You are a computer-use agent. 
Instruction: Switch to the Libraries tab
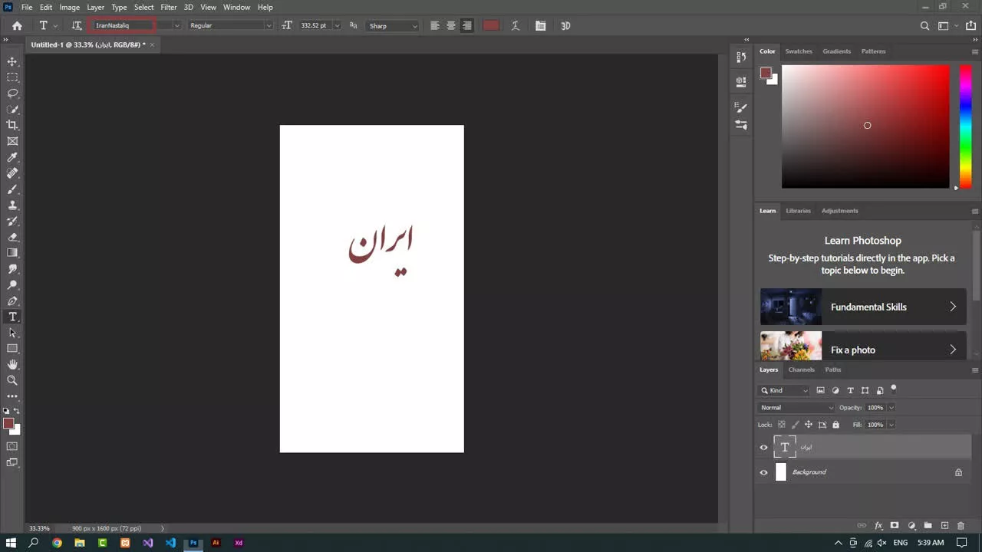[798, 211]
